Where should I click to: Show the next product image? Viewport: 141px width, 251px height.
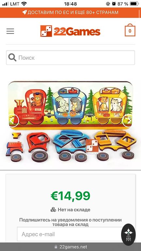(x=128, y=121)
